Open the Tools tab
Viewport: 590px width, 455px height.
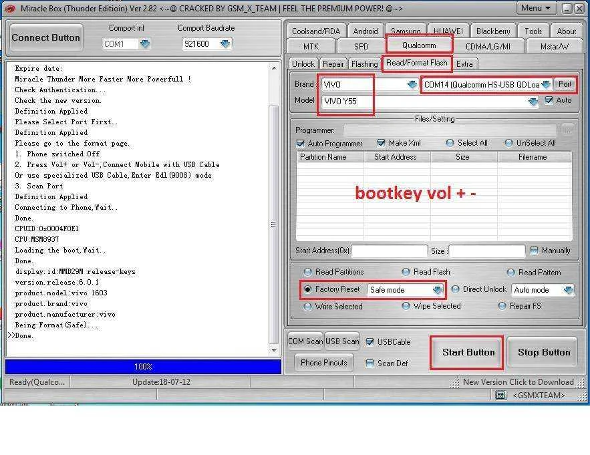[x=533, y=31]
